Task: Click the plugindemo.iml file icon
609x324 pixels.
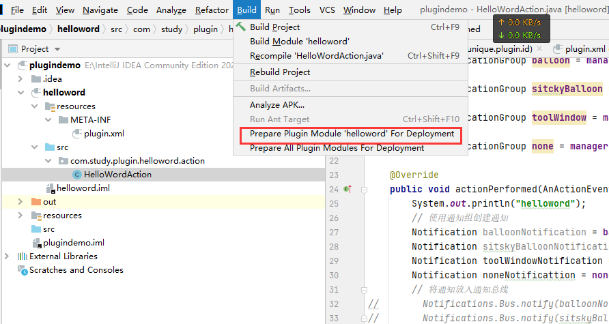Action: pos(37,244)
